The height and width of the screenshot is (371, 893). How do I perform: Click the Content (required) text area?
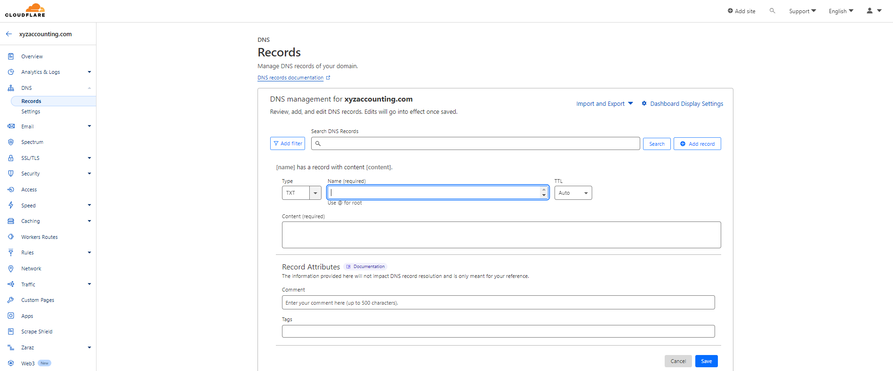pos(501,235)
